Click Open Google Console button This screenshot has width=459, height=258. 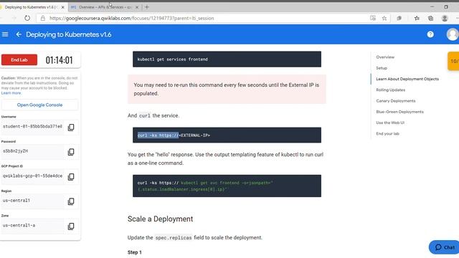click(39, 105)
